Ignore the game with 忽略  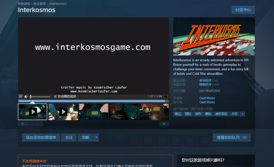tap(85, 138)
